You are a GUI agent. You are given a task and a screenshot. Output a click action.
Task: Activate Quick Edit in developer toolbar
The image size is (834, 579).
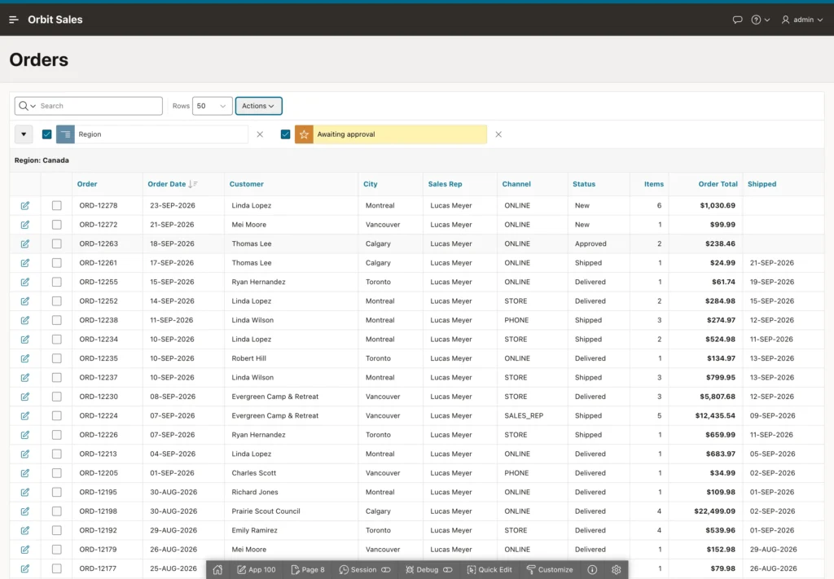[489, 569]
